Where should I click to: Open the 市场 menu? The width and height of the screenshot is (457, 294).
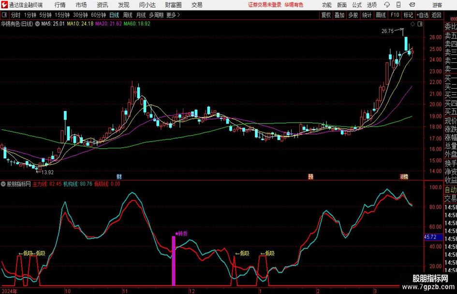(x=81, y=5)
